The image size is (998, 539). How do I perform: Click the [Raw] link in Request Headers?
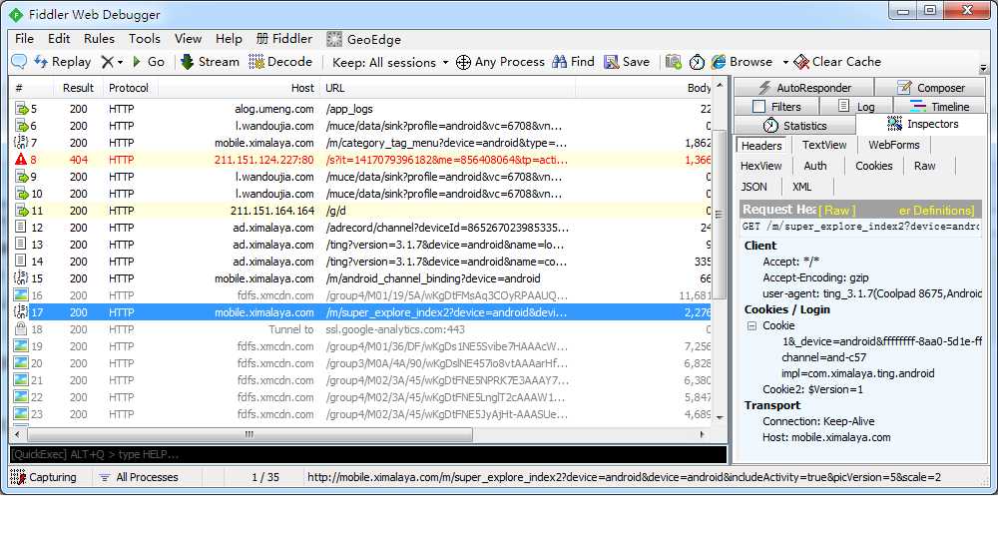[837, 210]
